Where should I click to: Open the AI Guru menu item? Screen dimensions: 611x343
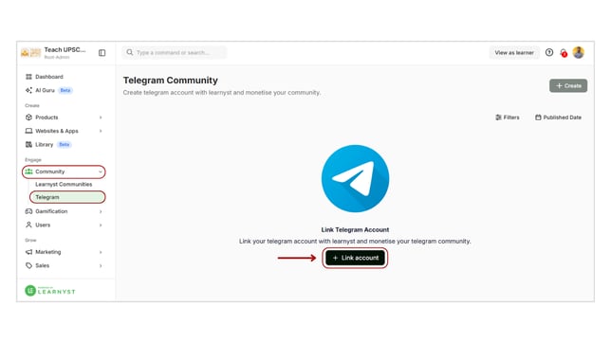[45, 90]
